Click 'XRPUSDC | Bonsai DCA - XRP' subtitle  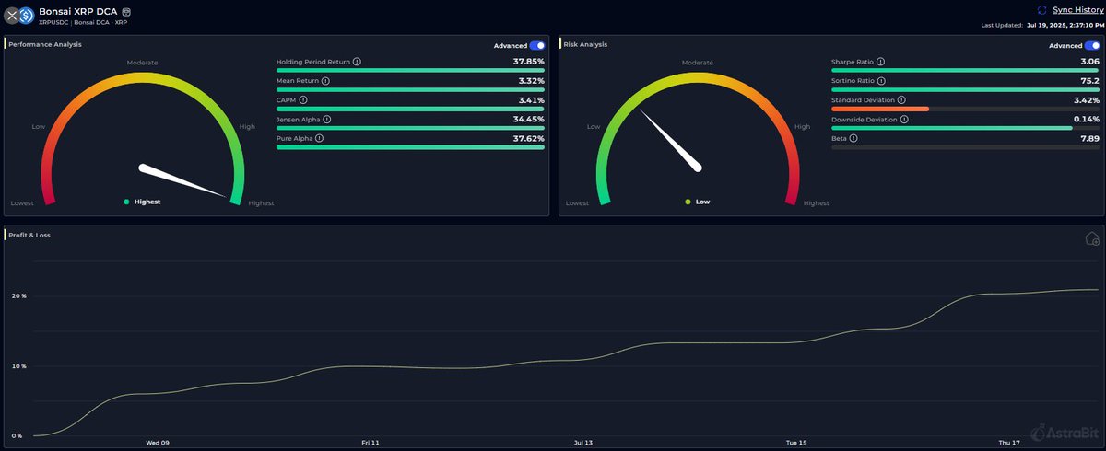point(83,22)
